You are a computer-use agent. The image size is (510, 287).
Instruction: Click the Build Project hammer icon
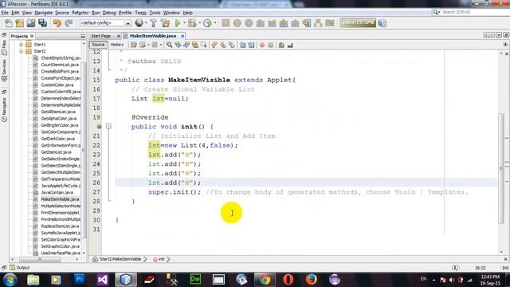click(153, 23)
